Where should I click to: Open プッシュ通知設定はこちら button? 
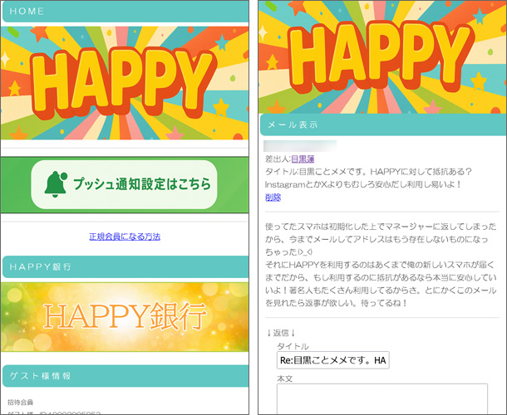(140, 184)
